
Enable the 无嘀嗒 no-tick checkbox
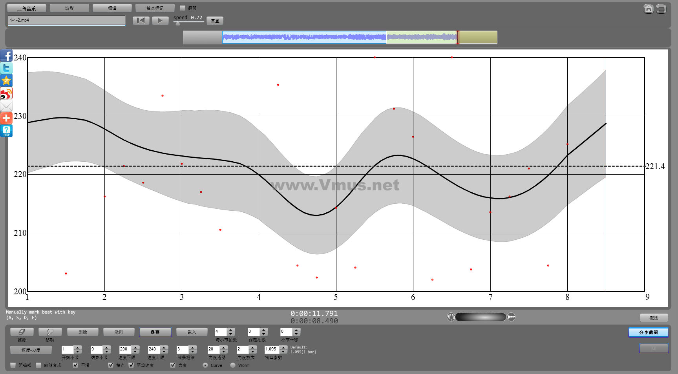[13, 365]
